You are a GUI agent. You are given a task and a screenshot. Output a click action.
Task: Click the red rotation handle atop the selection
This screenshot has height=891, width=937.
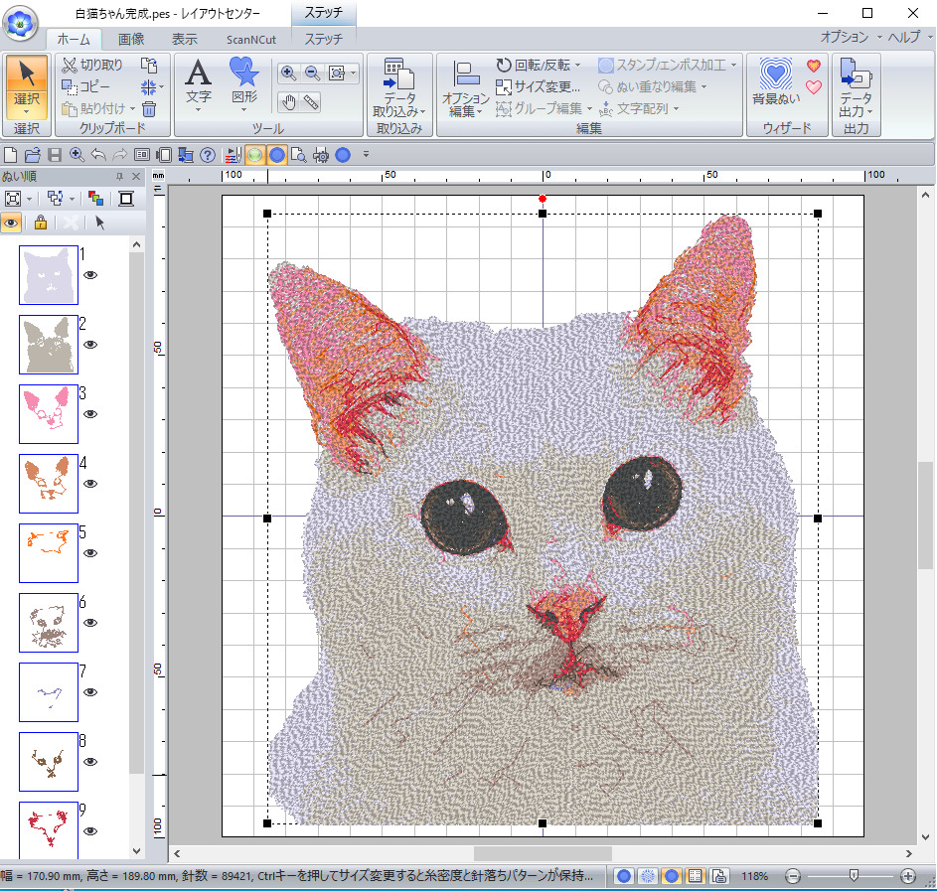click(542, 199)
